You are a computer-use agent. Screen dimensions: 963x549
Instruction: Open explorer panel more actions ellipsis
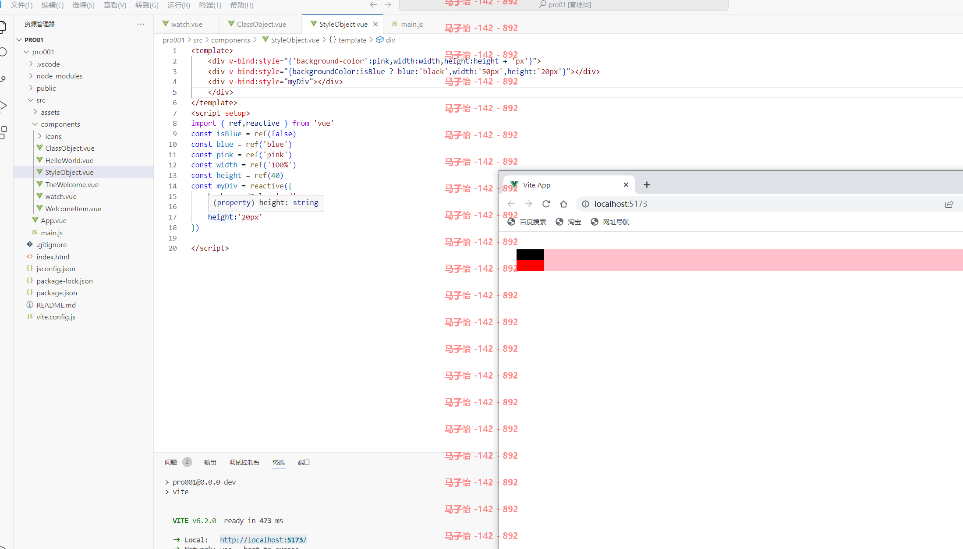click(141, 24)
